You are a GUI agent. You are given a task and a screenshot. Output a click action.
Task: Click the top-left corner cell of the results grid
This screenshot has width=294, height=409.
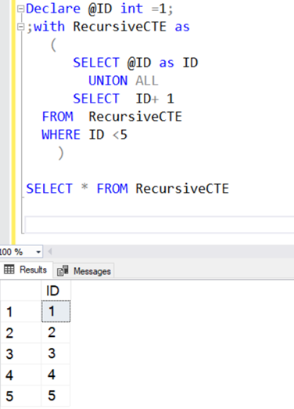pos(21,291)
